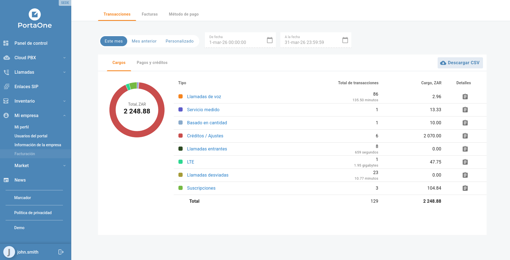Click the logout icon beside john.smith
The height and width of the screenshot is (260, 510).
click(61, 252)
